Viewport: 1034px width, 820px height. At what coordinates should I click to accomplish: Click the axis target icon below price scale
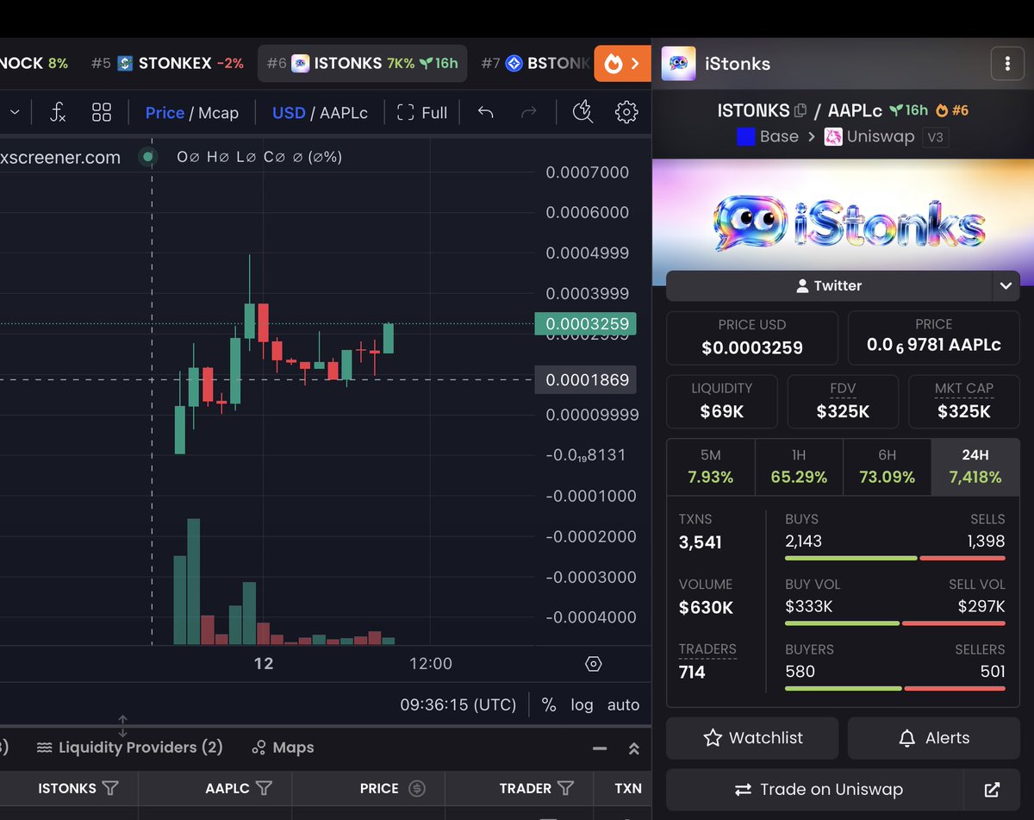coord(593,664)
